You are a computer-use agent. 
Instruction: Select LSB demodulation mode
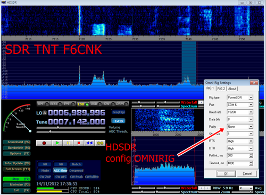(83, 104)
